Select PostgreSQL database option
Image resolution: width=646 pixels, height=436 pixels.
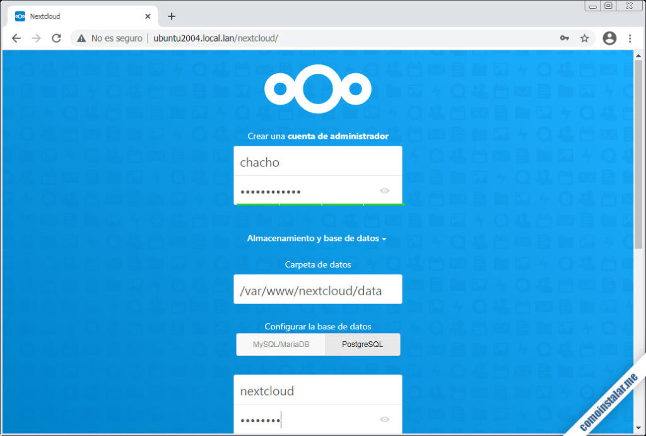tap(362, 345)
